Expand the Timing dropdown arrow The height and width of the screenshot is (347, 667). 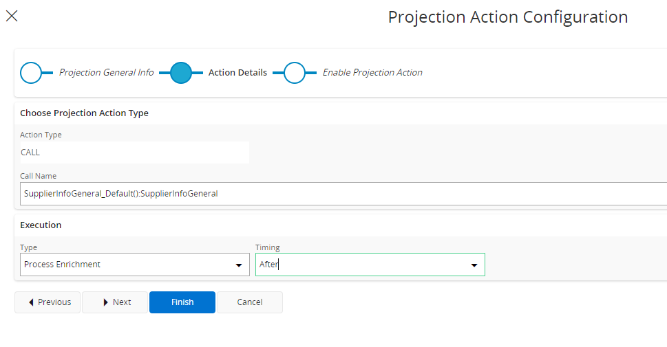coord(474,265)
